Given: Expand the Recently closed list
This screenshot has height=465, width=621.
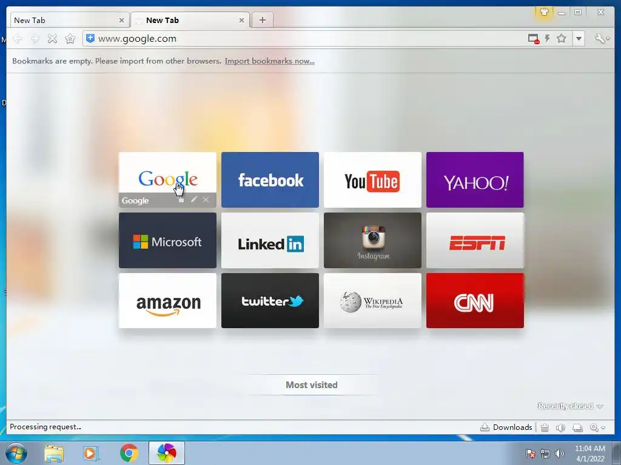Looking at the screenshot, I should [570, 406].
